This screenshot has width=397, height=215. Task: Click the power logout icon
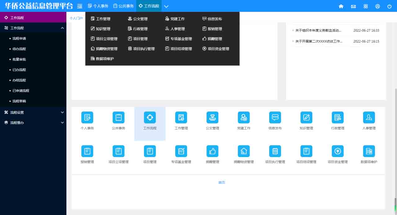pyautogui.click(x=390, y=6)
